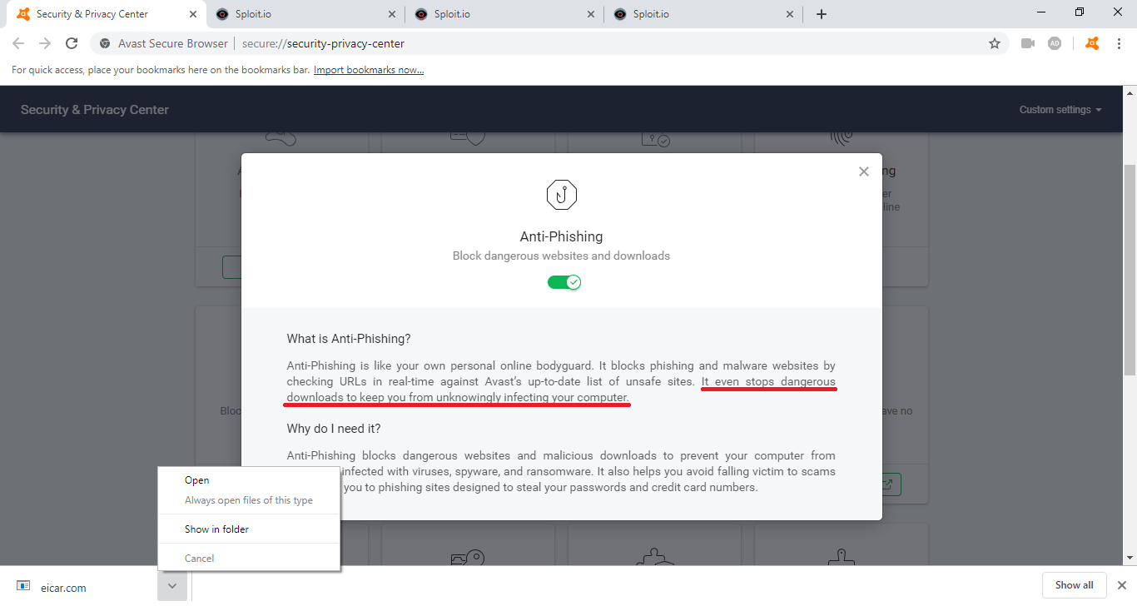The height and width of the screenshot is (606, 1137).
Task: Reload the current page
Action: point(72,43)
